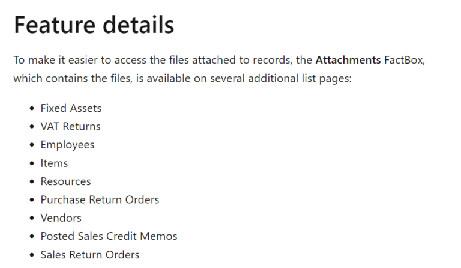Click the paragraph's opening "To make it easier" text
This screenshot has height=268, width=461.
(x=52, y=60)
